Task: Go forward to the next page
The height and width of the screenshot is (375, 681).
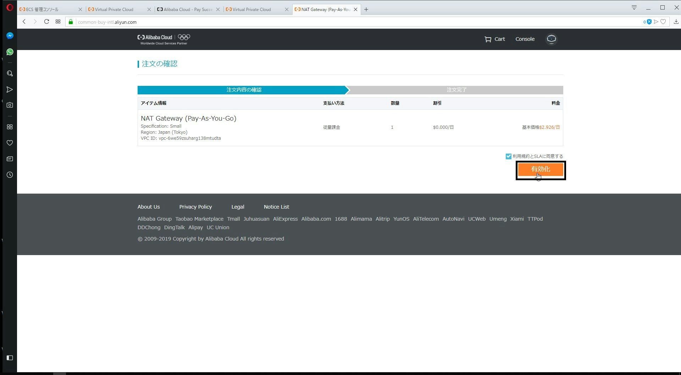Action: tap(35, 22)
